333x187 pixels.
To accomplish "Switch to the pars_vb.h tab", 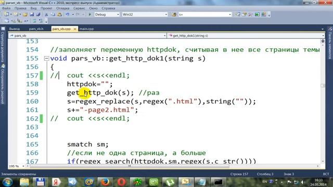I will 36,29.
